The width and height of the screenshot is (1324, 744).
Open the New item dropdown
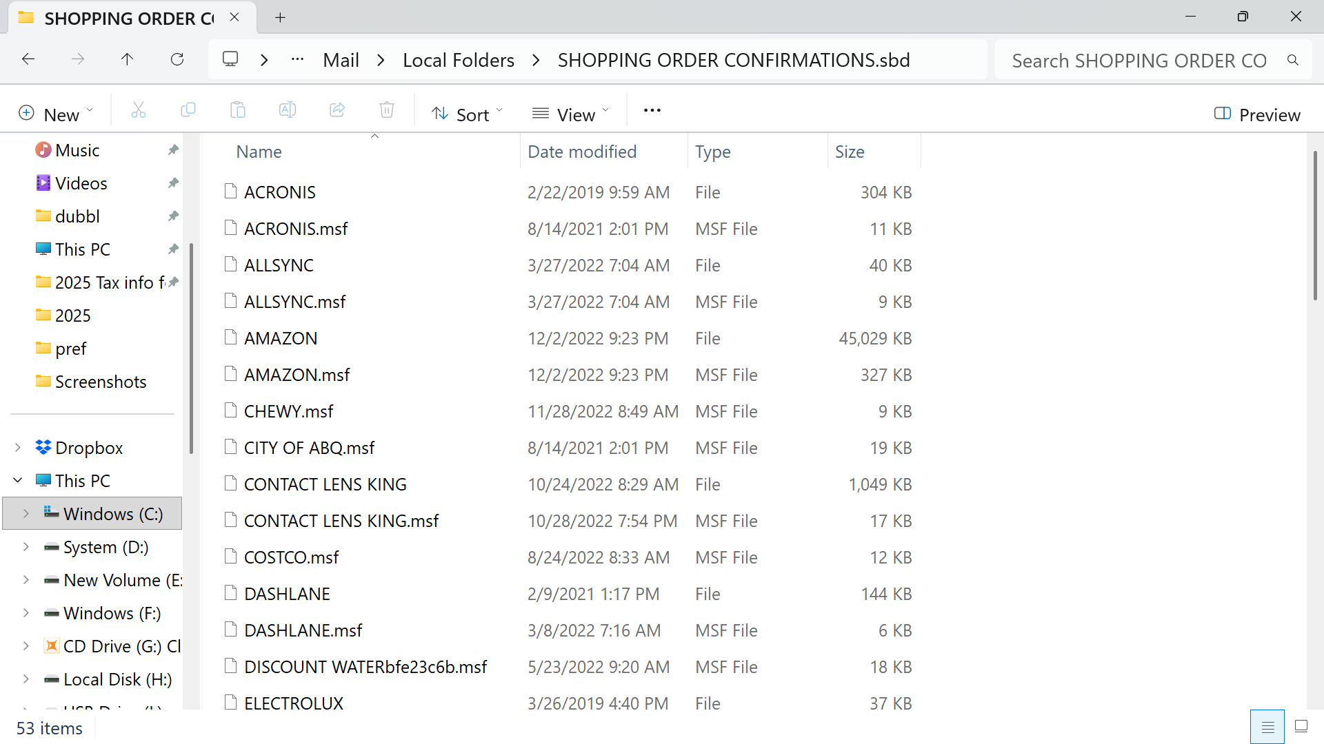(55, 114)
